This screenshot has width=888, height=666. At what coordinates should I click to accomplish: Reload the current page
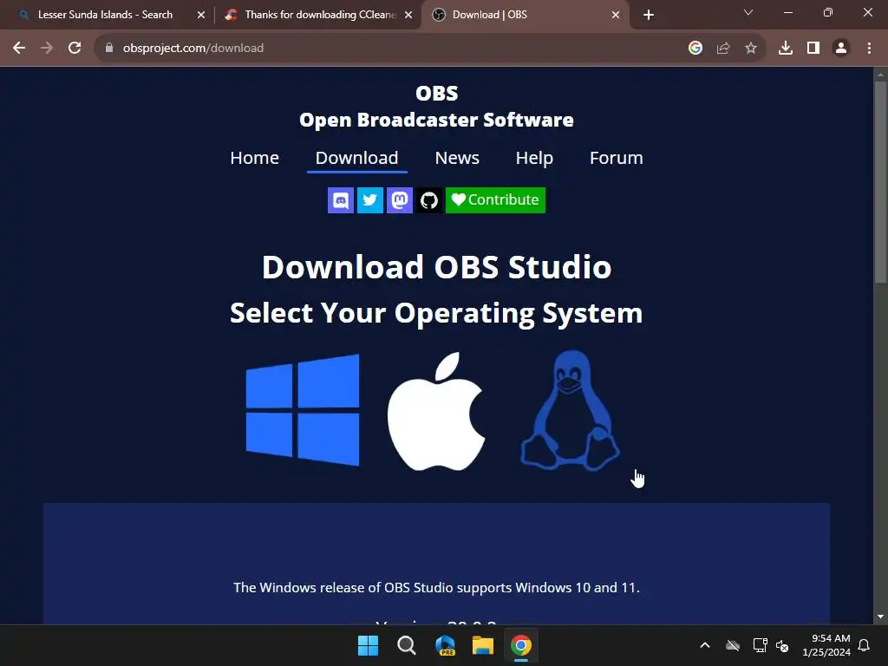75,49
